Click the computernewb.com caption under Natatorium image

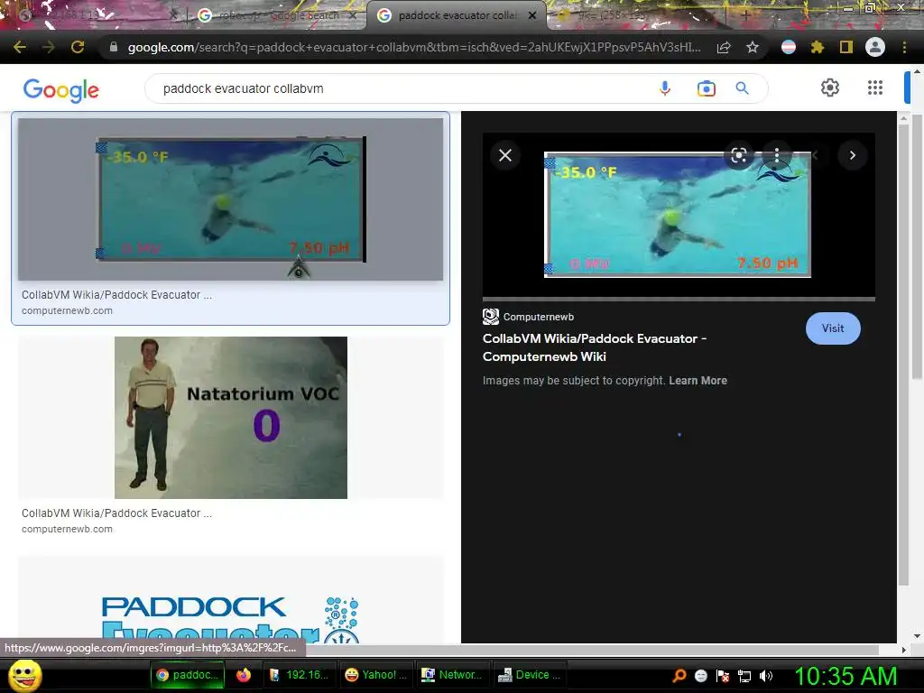[67, 529]
